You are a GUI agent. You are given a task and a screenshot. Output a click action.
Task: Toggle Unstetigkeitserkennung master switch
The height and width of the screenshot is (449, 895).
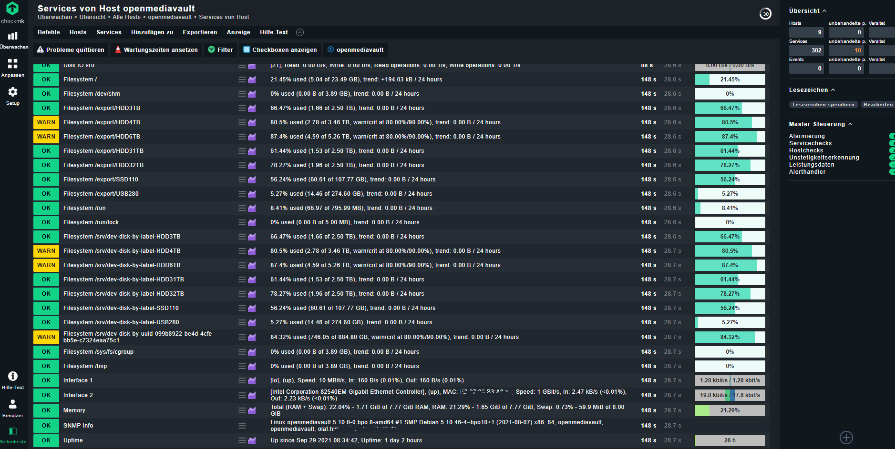892,158
